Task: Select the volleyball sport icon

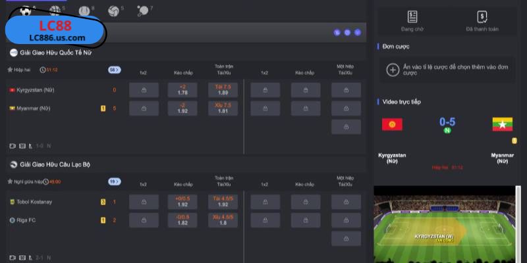Action: tap(113, 11)
